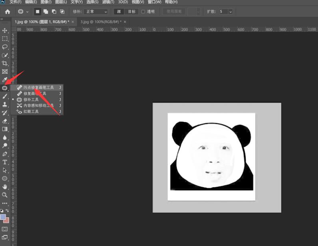Click the Home icon in options bar
This screenshot has height=246, width=318.
point(8,12)
